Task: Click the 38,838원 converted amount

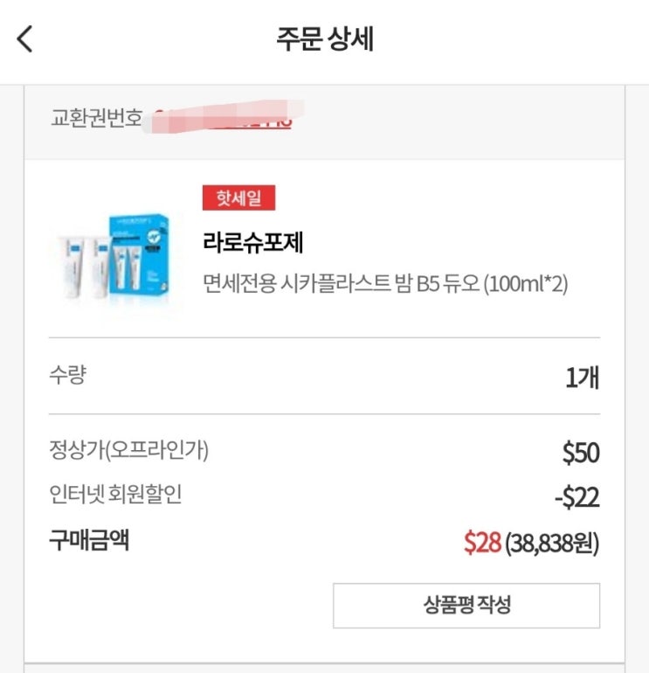Action: [552, 544]
